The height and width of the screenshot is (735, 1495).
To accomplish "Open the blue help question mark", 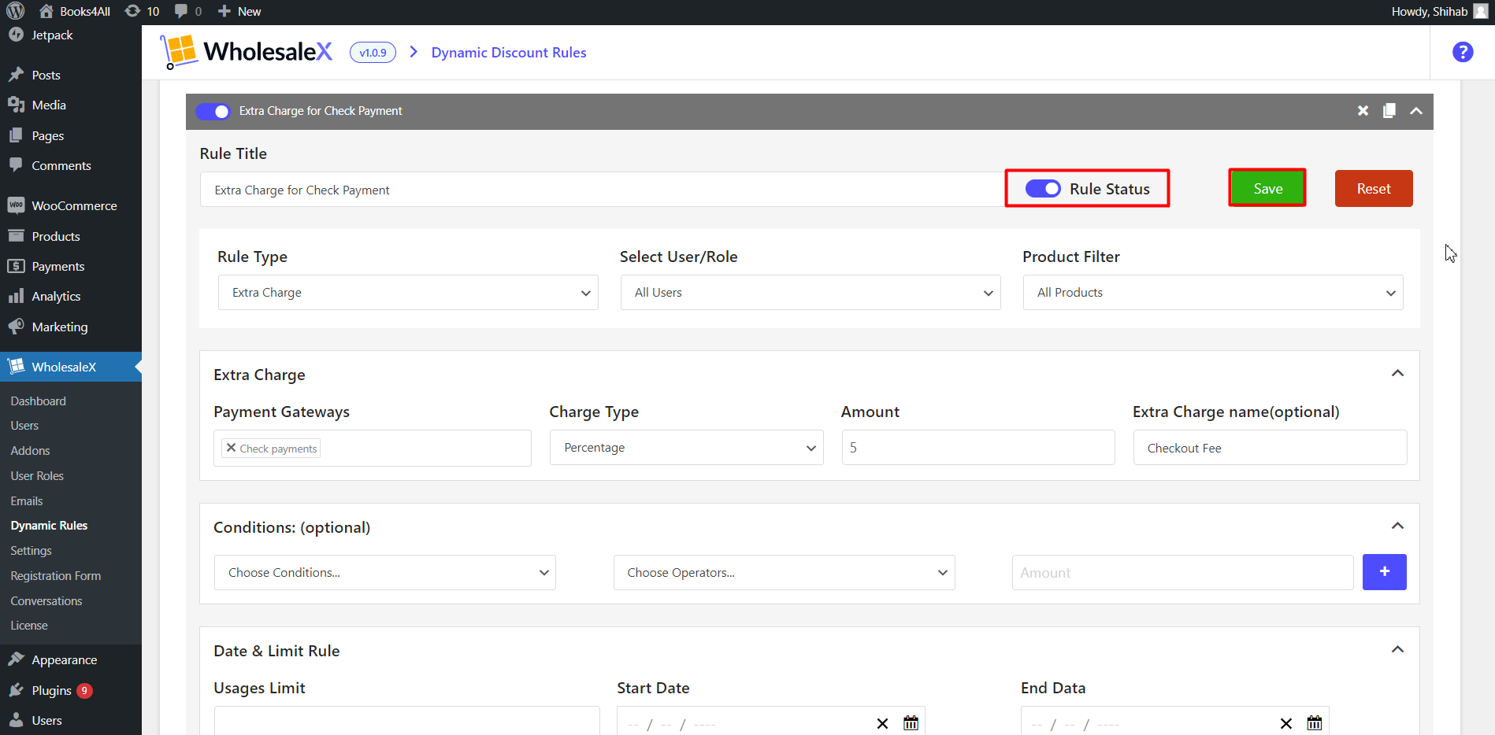I will (x=1463, y=52).
